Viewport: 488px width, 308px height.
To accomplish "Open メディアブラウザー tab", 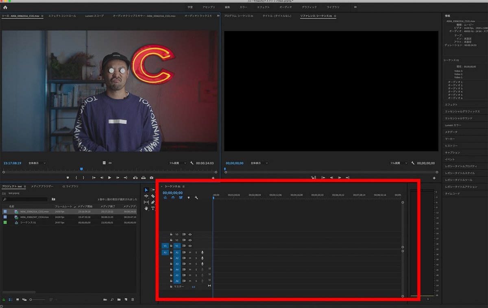I will (x=42, y=187).
